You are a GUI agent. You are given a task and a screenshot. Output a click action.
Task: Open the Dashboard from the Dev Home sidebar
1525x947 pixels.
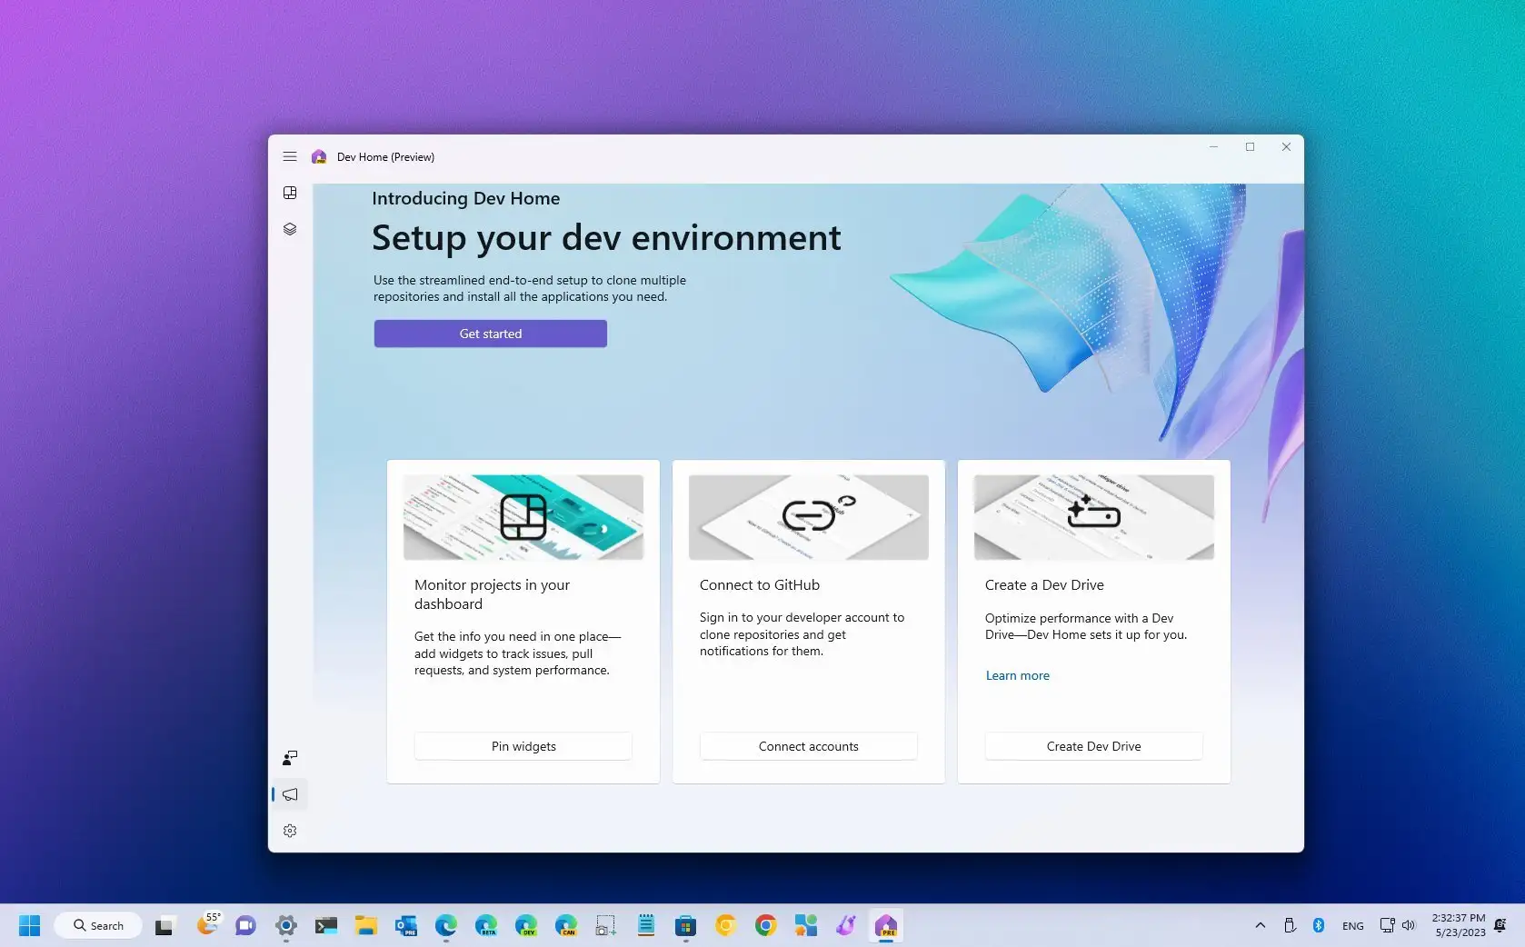[290, 193]
